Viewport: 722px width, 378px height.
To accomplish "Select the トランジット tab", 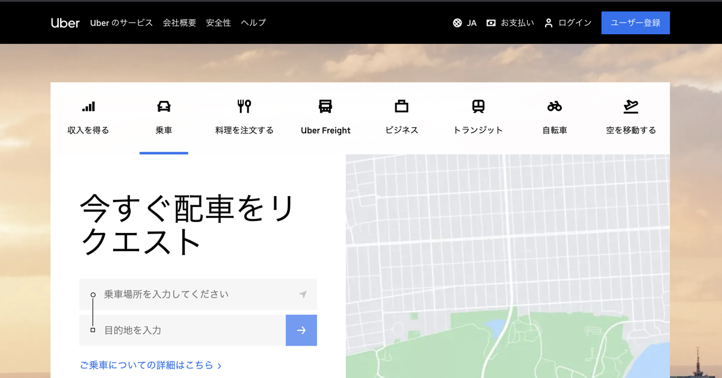I will coord(478,130).
